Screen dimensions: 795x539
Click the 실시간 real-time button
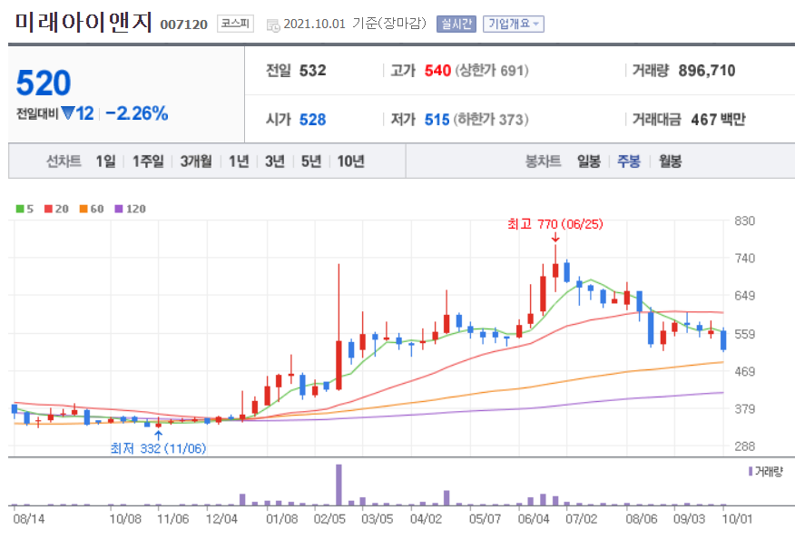456,24
